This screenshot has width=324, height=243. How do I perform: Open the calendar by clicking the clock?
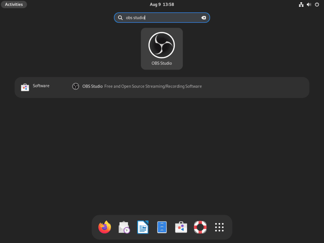pyautogui.click(x=162, y=4)
